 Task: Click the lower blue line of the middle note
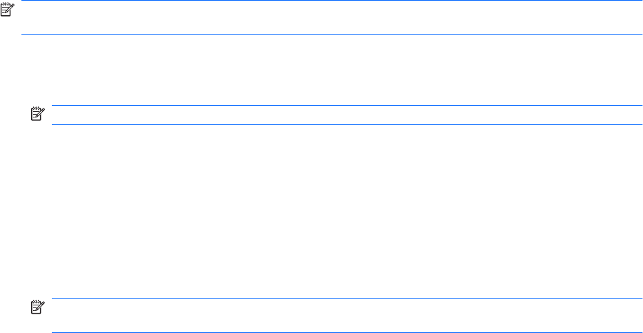coord(345,124)
